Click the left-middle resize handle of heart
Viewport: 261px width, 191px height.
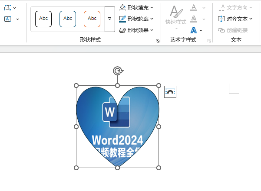(x=76, y=126)
